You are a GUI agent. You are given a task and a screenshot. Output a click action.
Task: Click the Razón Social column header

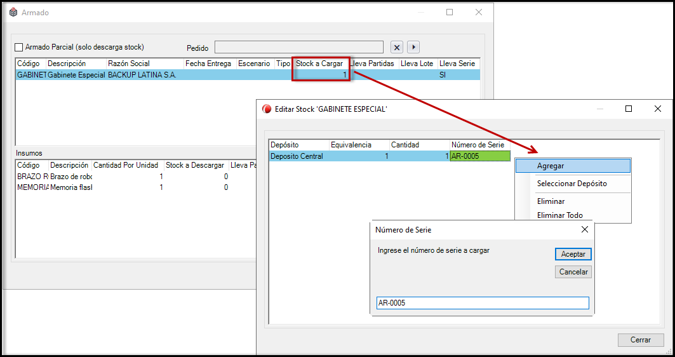click(x=145, y=64)
